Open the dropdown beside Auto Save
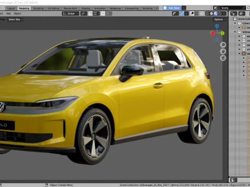The width and height of the screenshot is (250, 187). click(184, 8)
